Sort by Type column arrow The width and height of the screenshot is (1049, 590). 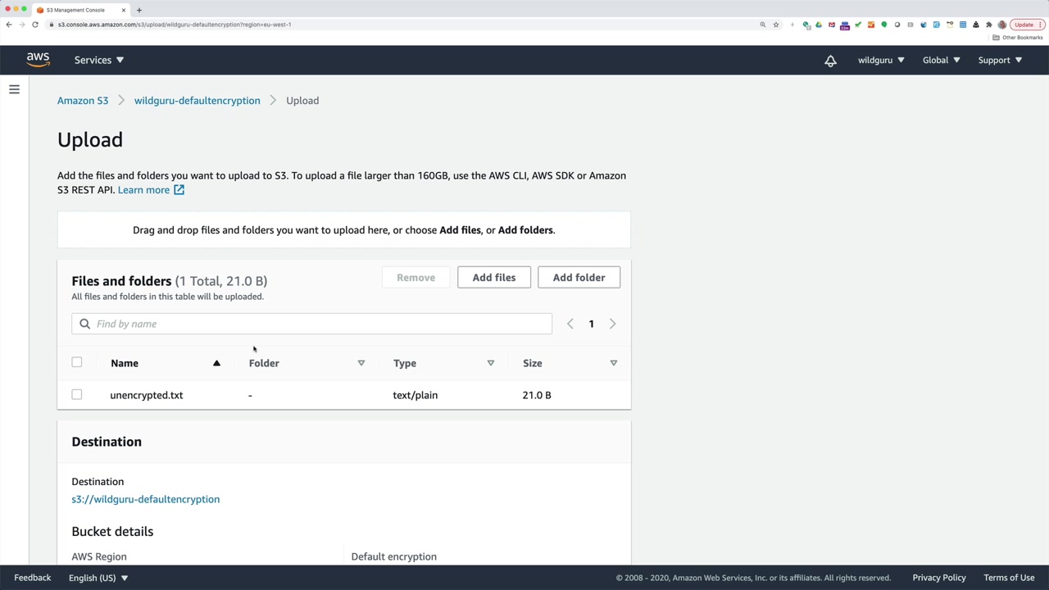point(491,363)
